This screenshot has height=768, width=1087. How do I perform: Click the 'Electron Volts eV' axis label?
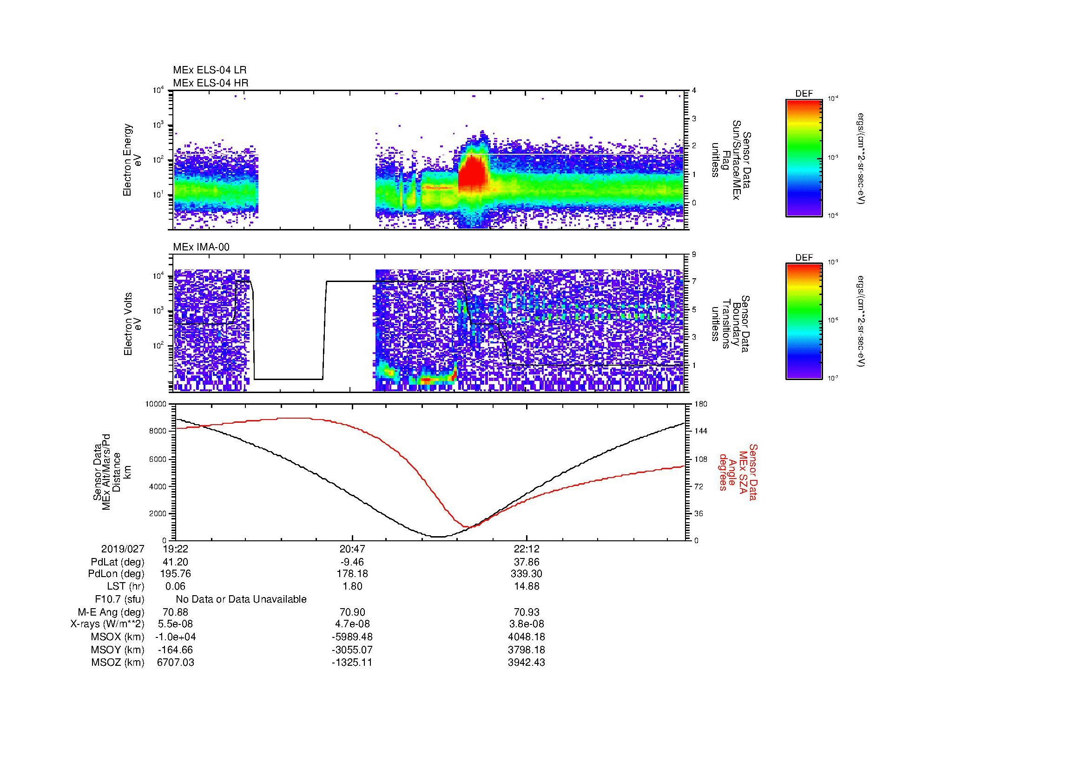pos(132,324)
